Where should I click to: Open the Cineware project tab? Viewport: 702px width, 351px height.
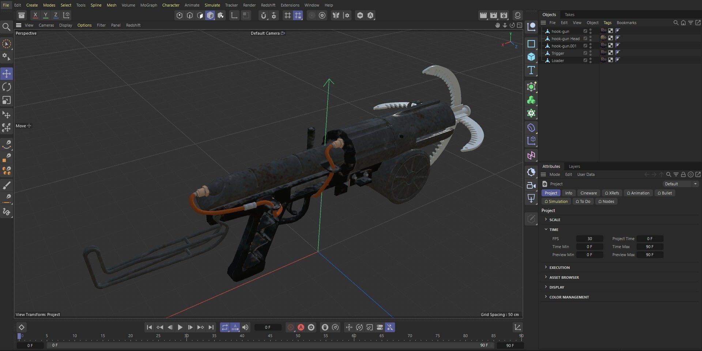[588, 193]
